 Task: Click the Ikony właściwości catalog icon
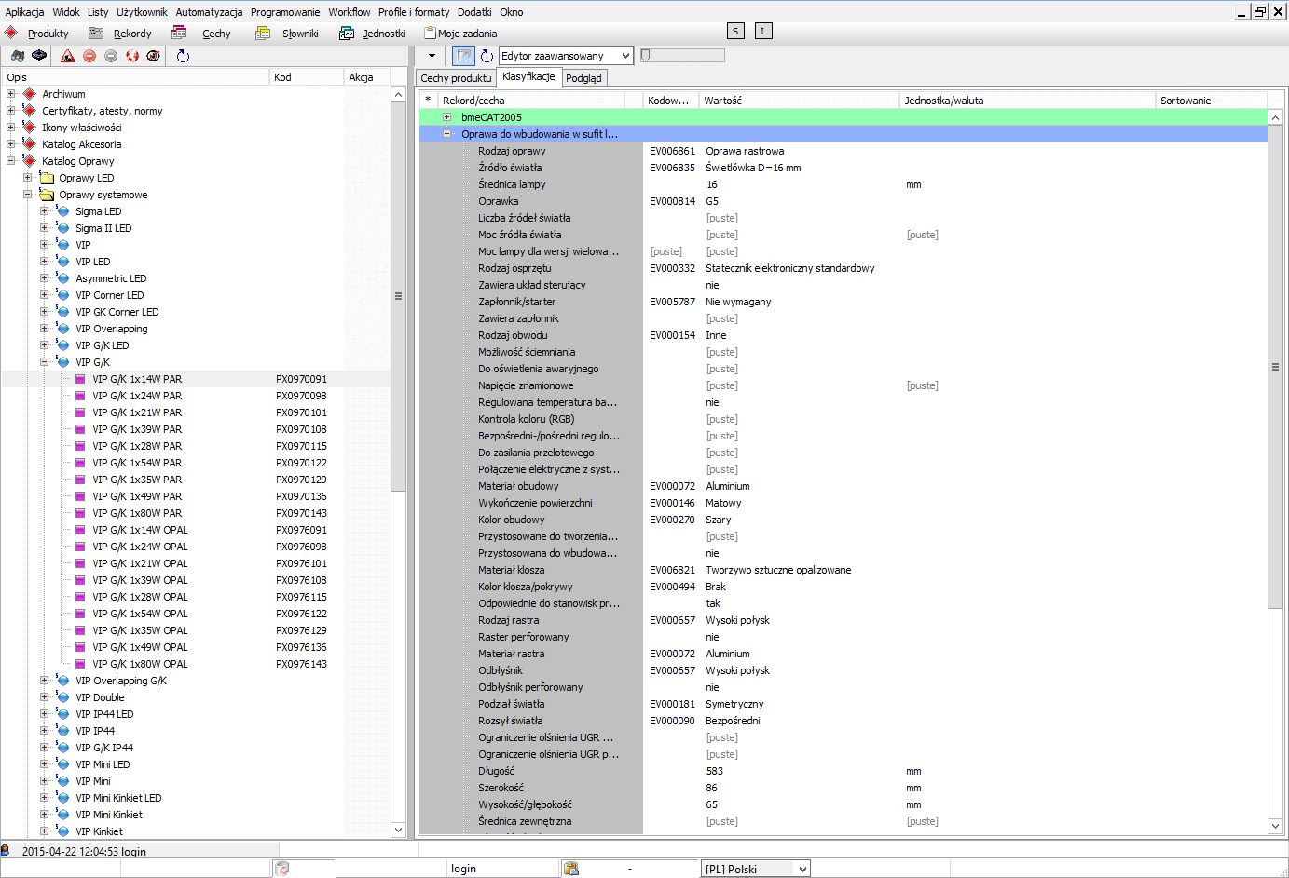pos(29,128)
